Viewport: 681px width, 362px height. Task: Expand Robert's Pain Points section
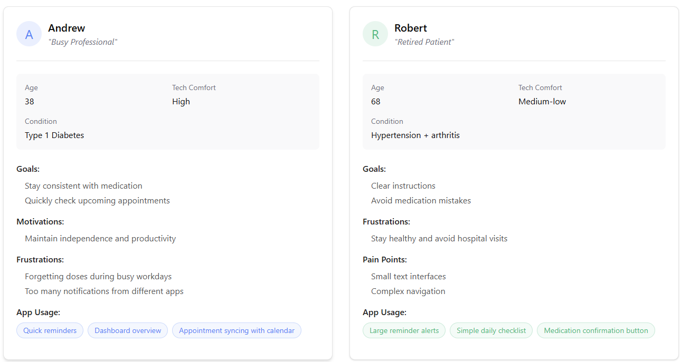385,259
